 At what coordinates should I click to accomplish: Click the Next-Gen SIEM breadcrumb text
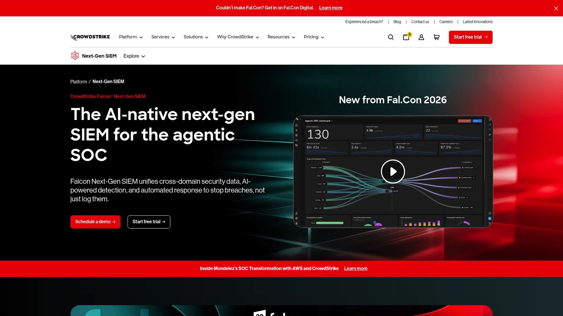pyautogui.click(x=108, y=82)
